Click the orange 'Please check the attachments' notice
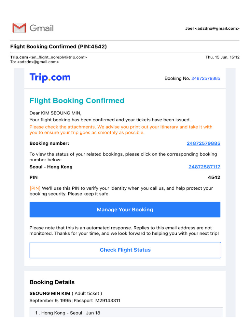250x333 pixels. pyautogui.click(x=121, y=130)
